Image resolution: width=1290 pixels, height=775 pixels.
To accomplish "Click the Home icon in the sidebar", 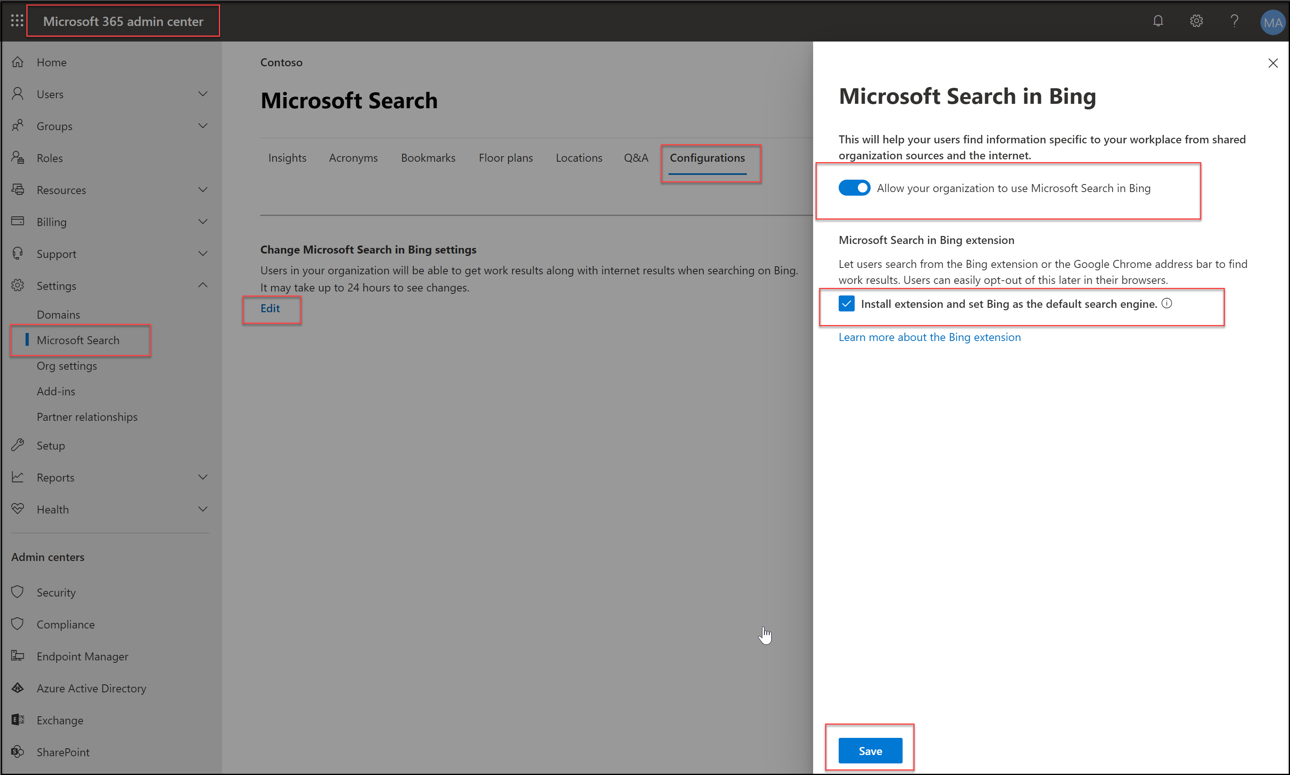I will point(18,62).
